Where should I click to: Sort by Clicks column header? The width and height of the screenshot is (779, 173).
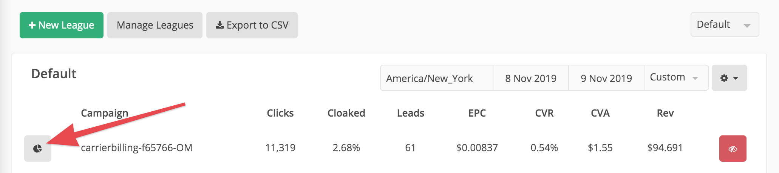pos(280,113)
